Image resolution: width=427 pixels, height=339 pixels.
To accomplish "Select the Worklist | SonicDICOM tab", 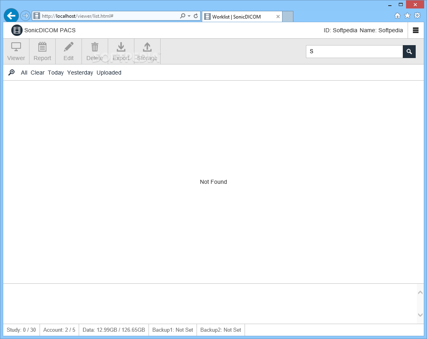I will [x=242, y=17].
